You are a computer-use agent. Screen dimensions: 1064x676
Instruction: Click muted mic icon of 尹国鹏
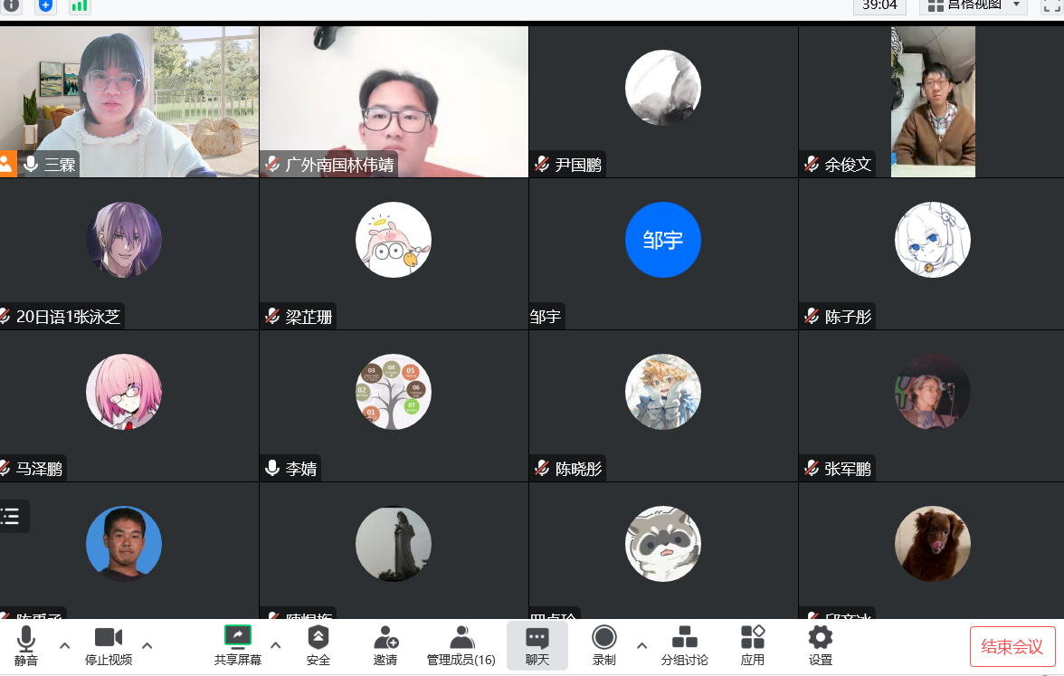click(542, 165)
